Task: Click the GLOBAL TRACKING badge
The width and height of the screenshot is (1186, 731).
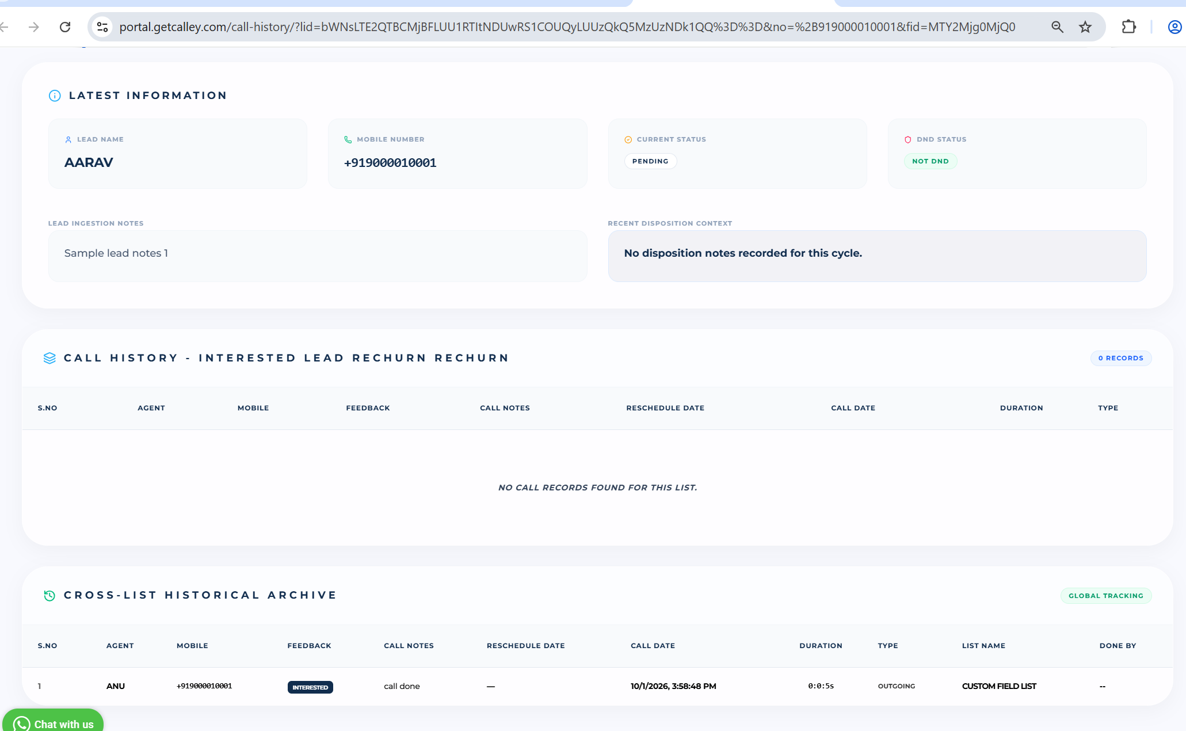Action: click(1106, 596)
